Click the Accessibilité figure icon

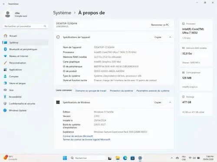[5, 97]
